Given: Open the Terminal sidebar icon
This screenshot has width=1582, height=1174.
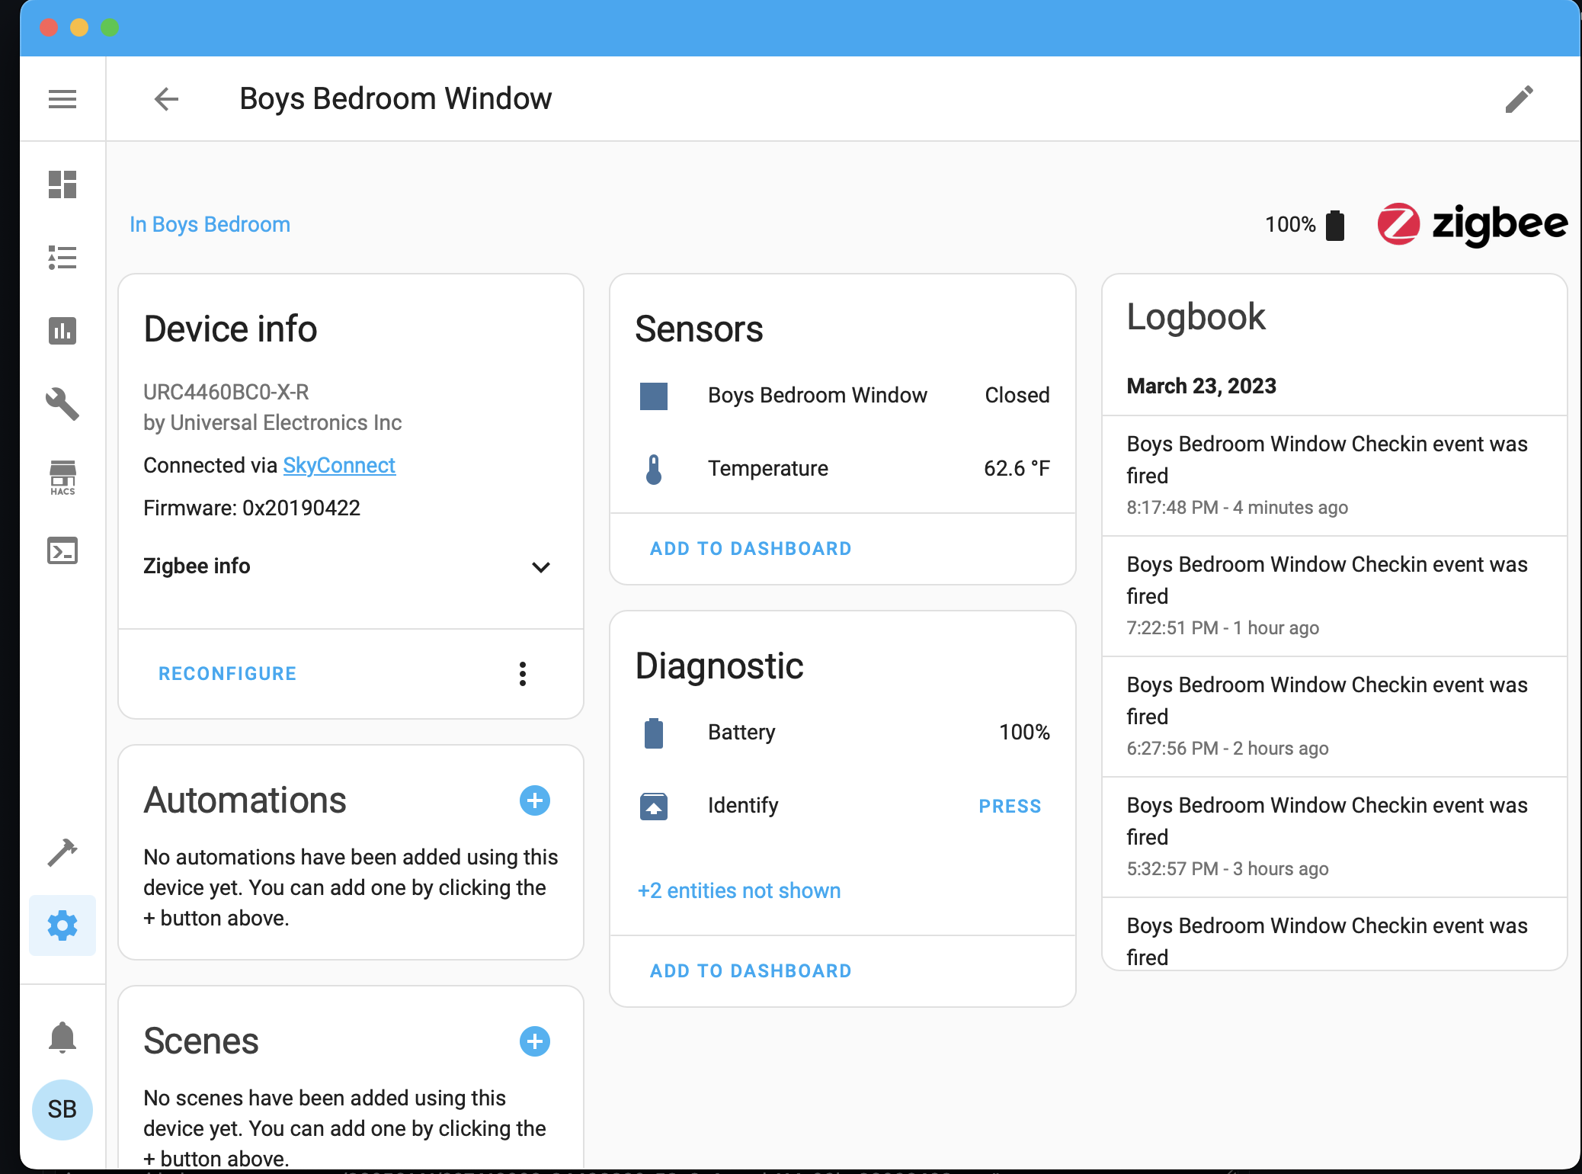Looking at the screenshot, I should point(62,550).
